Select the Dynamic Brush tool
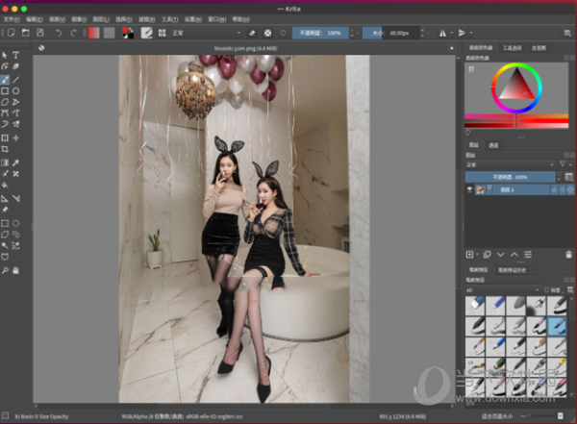Screen dimensions: 577x424 click(x=5, y=124)
